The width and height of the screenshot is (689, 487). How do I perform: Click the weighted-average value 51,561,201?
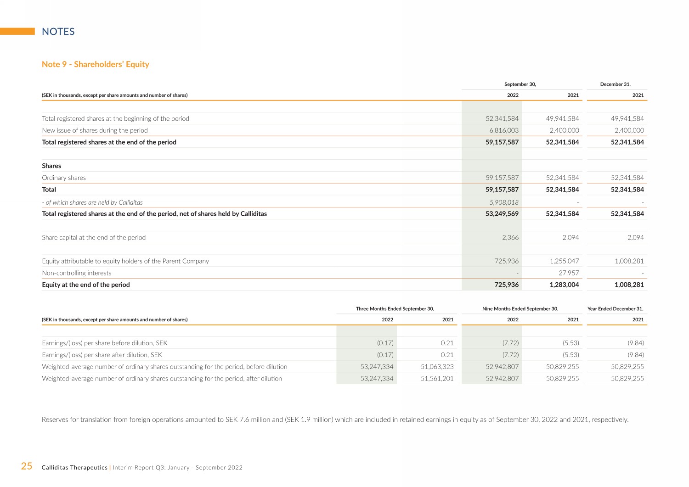tap(437, 379)
